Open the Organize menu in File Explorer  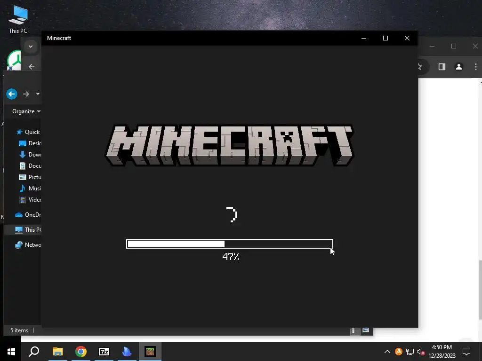point(26,111)
